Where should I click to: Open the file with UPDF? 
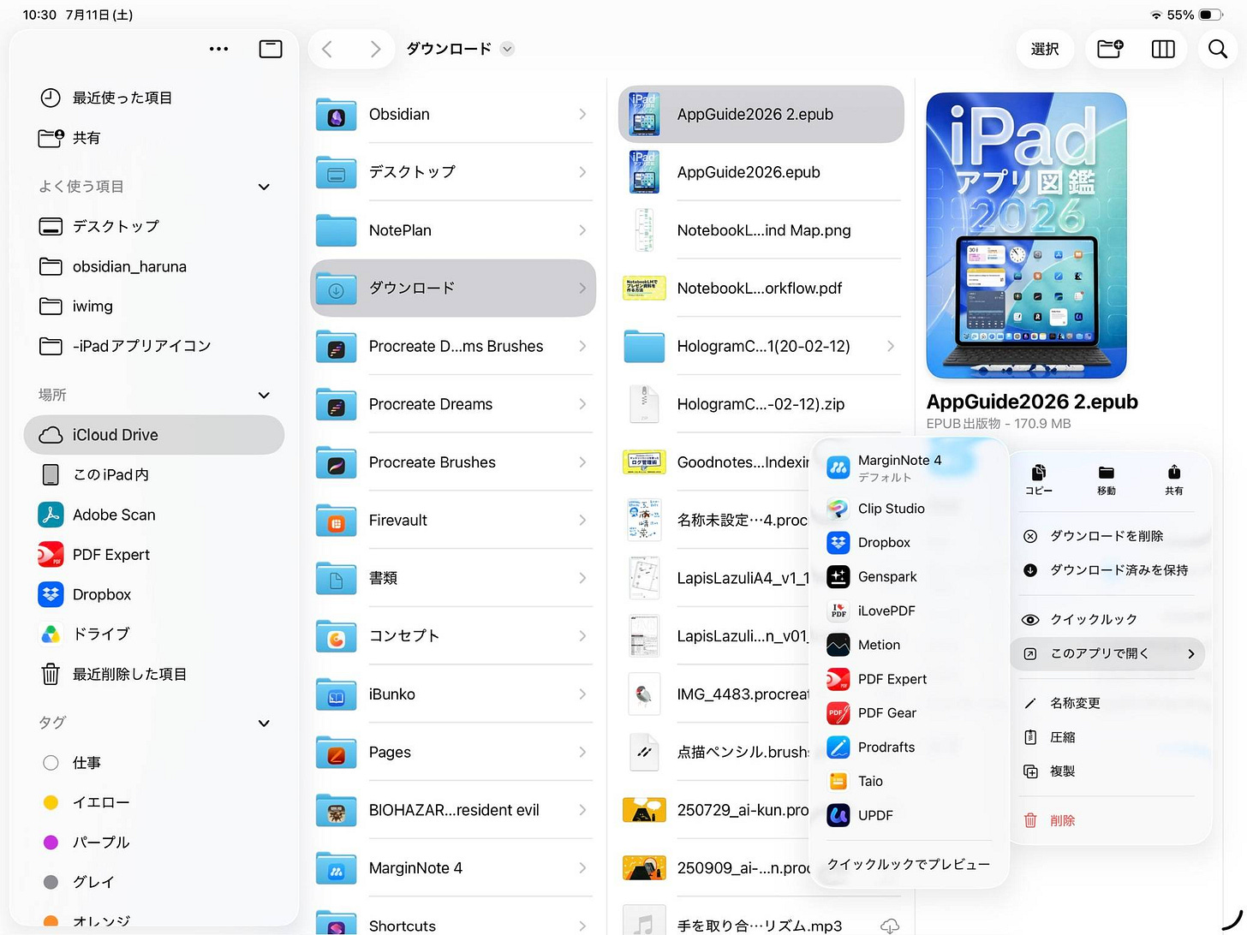coord(908,815)
